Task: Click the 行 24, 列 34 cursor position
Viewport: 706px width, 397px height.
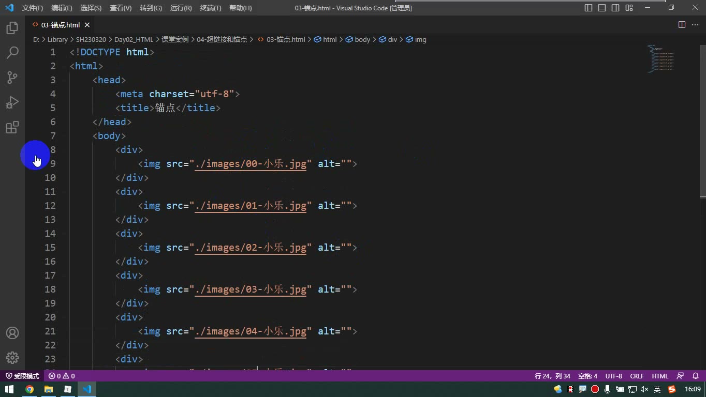Action: pyautogui.click(x=552, y=376)
